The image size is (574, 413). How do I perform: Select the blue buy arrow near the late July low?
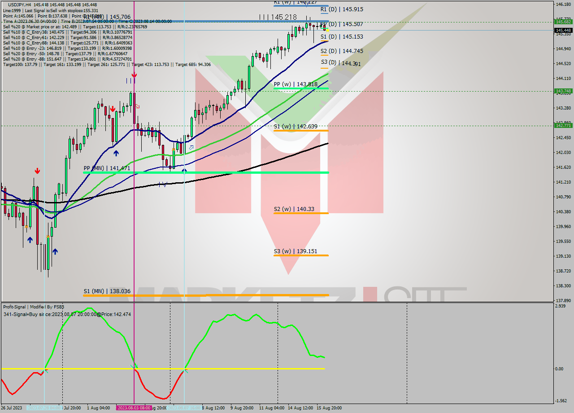[30, 240]
